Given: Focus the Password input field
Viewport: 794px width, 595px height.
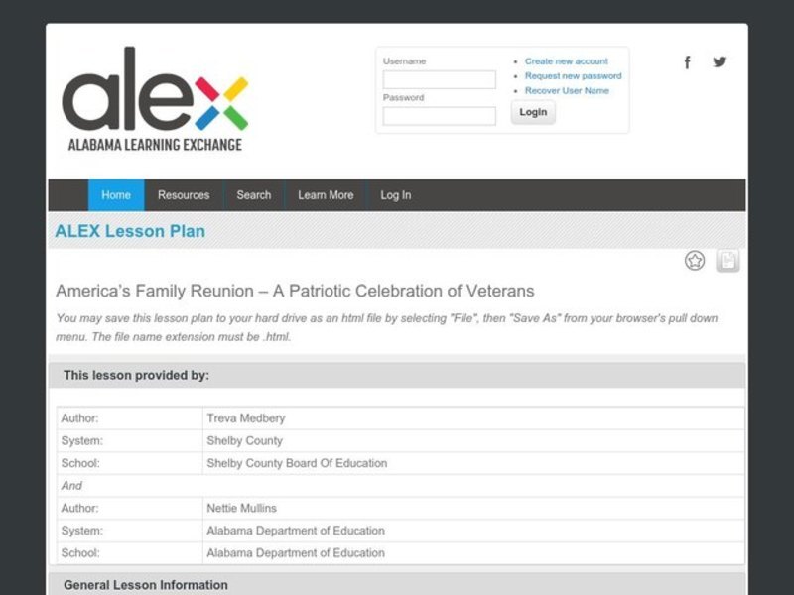Looking at the screenshot, I should tap(439, 116).
